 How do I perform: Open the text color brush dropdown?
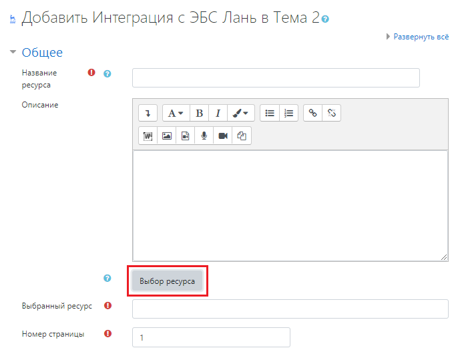240,113
